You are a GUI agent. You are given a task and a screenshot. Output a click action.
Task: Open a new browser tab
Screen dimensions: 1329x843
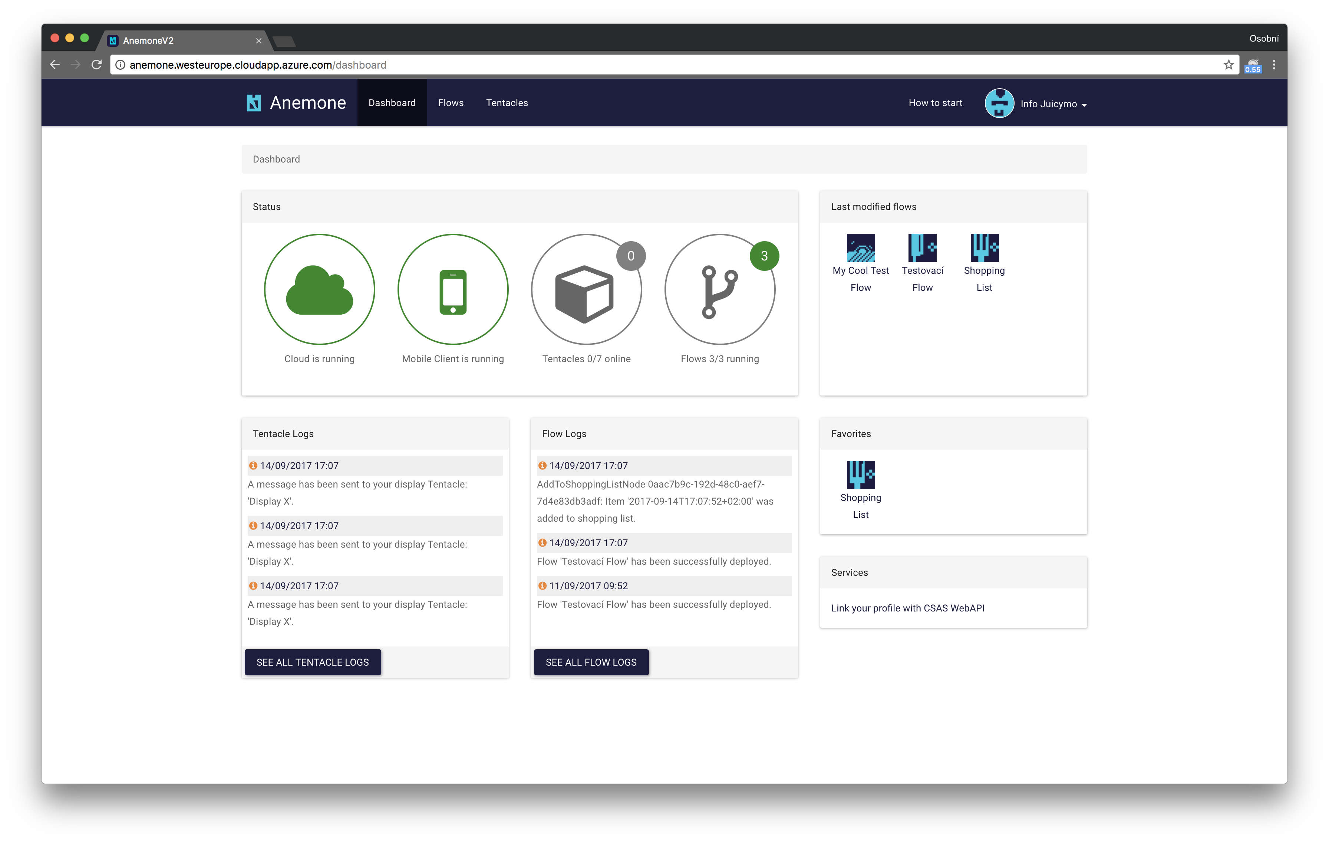click(284, 41)
